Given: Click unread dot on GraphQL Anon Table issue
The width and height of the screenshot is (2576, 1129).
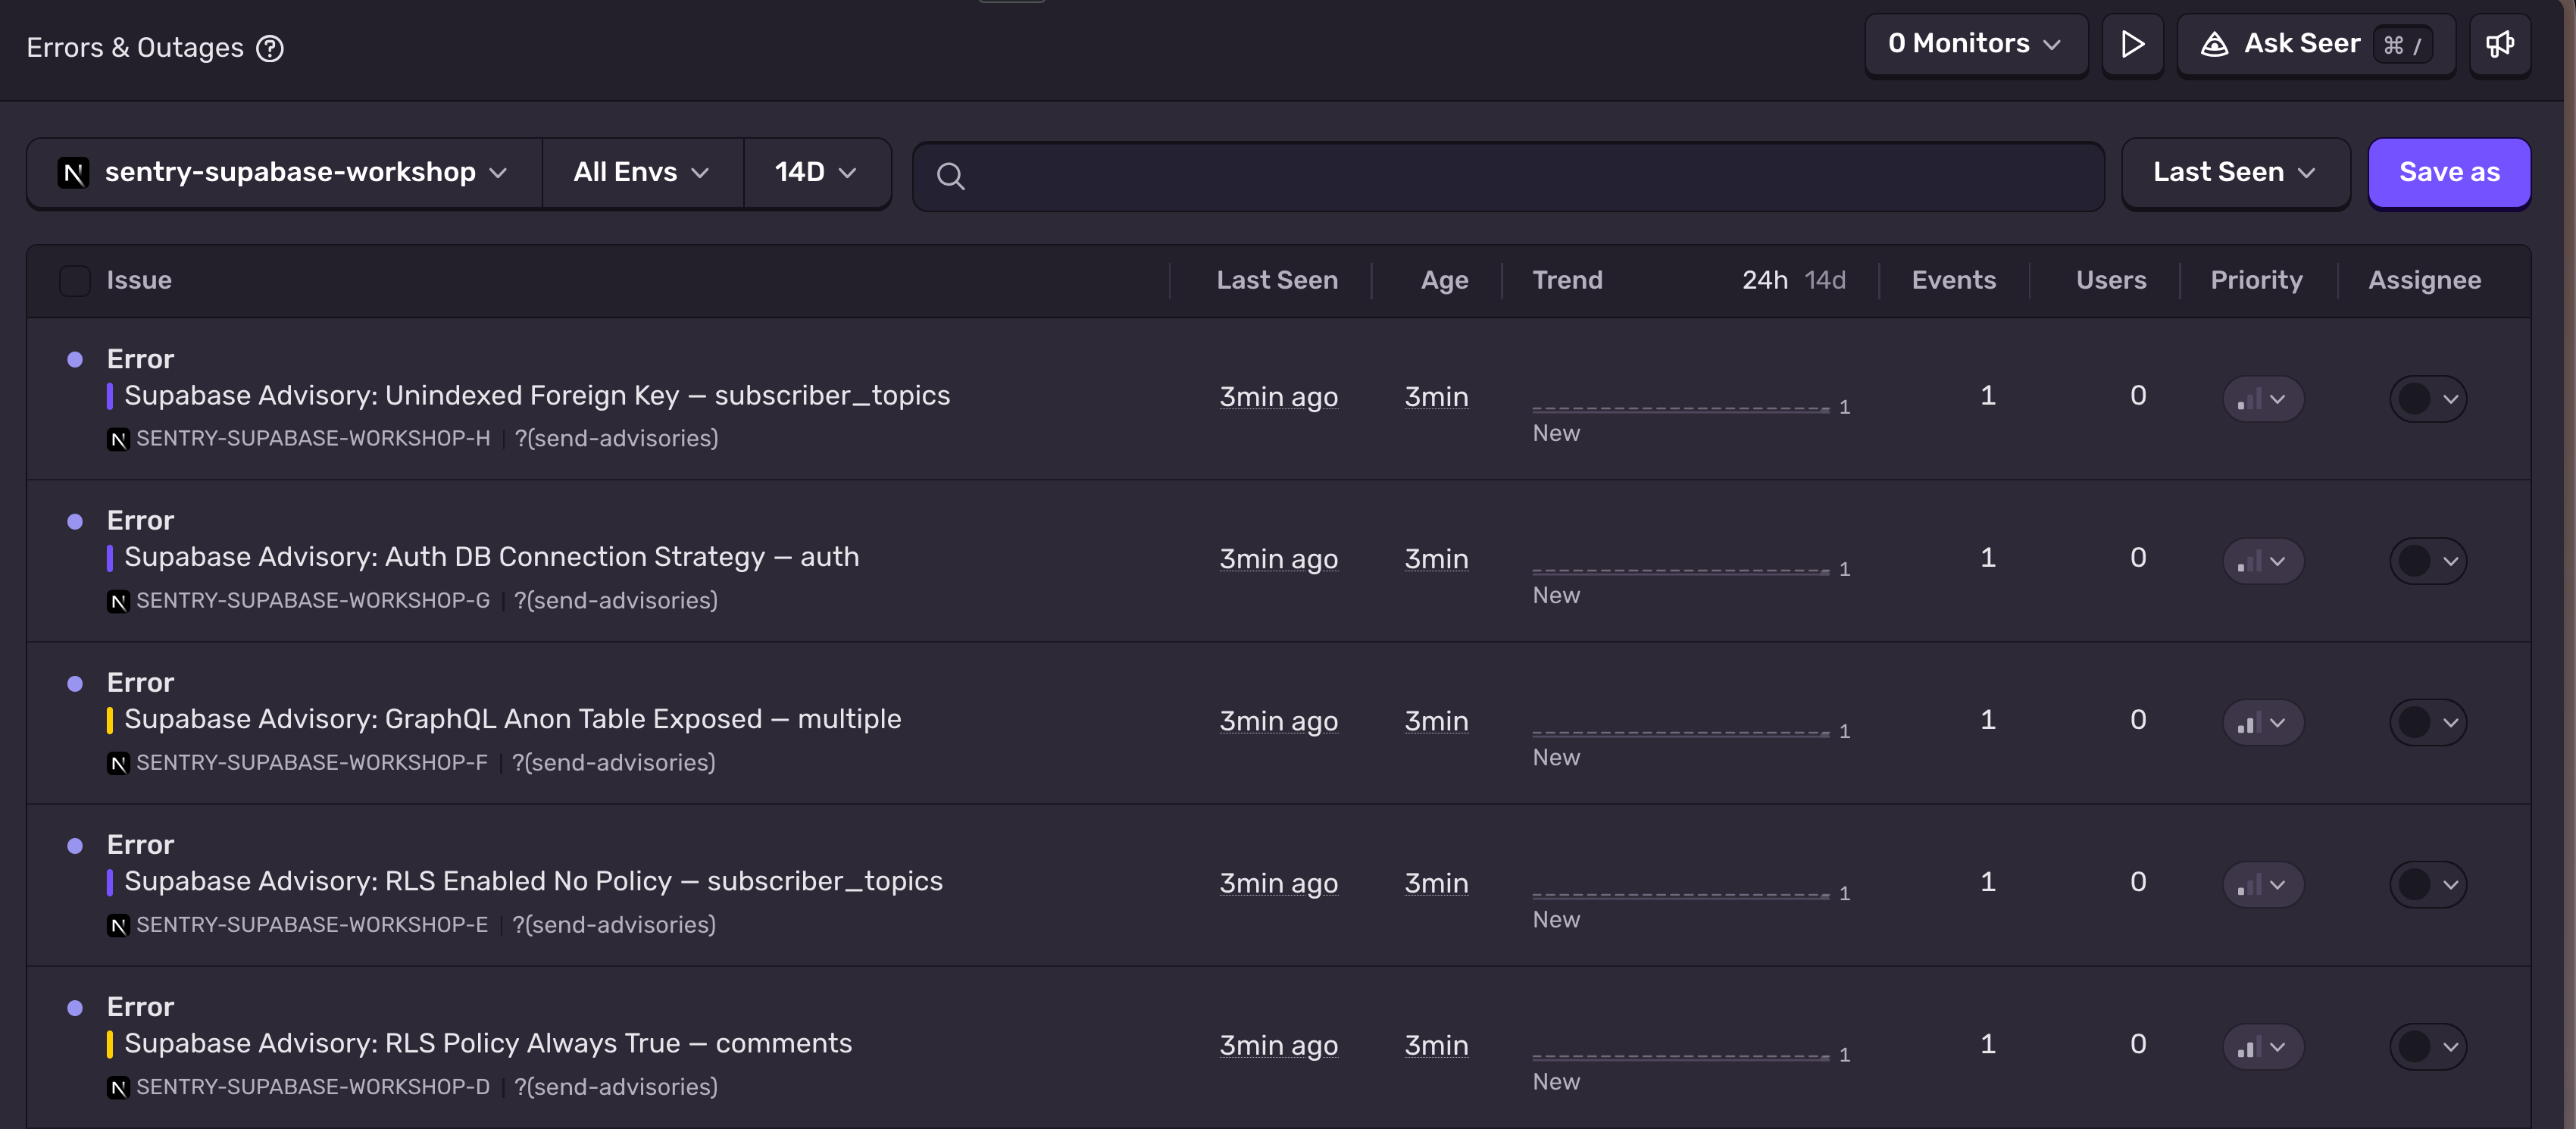Looking at the screenshot, I should tap(75, 683).
